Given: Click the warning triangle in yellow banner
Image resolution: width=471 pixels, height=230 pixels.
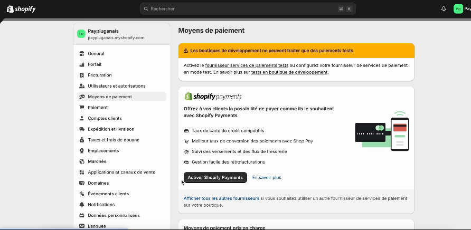Looking at the screenshot, I should pyautogui.click(x=186, y=51).
